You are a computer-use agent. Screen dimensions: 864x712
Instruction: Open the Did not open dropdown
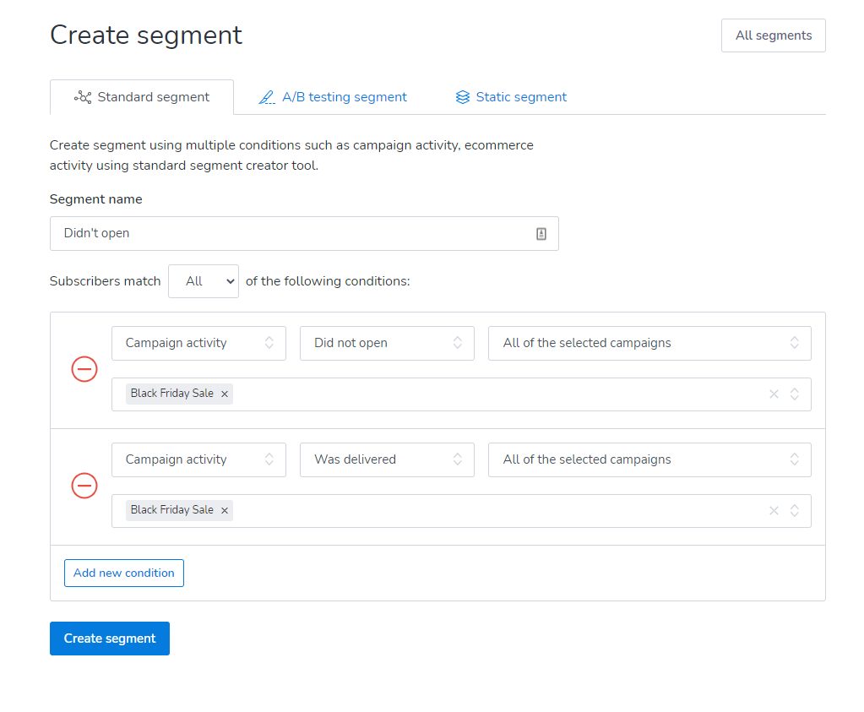[x=387, y=343]
